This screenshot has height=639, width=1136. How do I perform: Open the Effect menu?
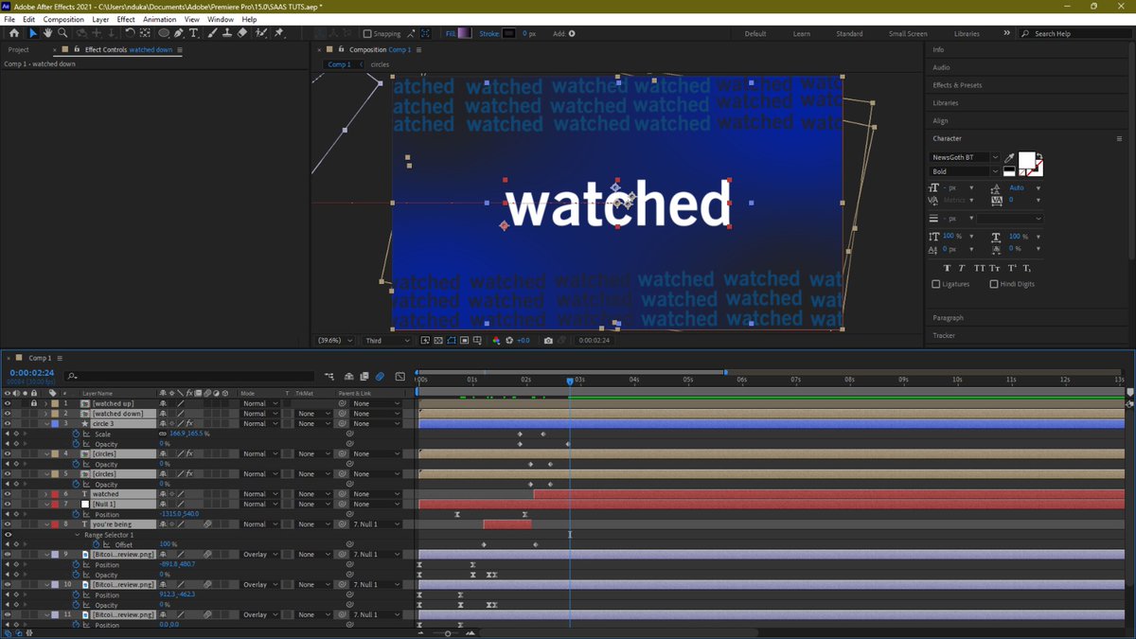click(126, 19)
